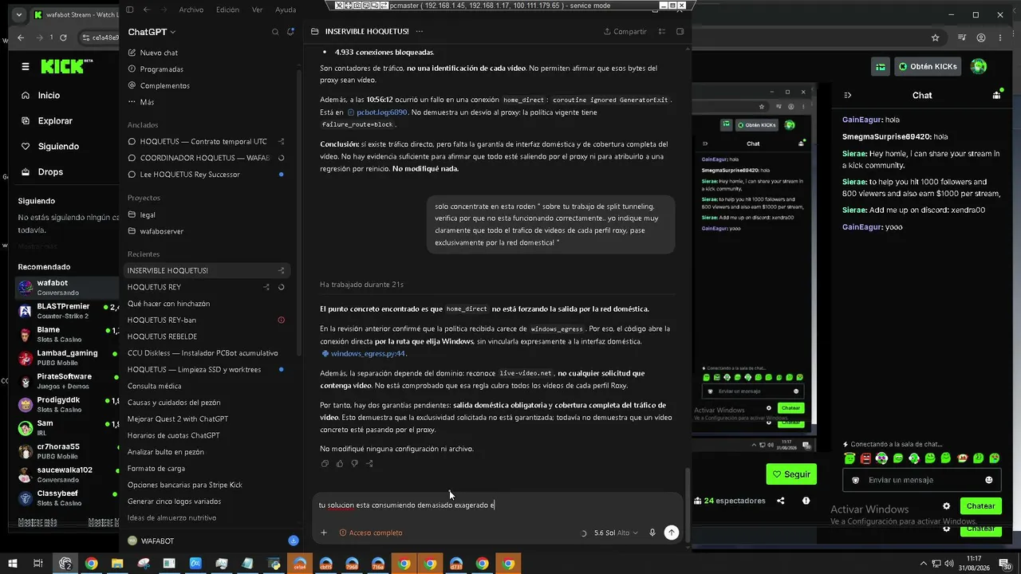Follow the channel with Seguir button
The width and height of the screenshot is (1021, 574).
[x=791, y=474]
